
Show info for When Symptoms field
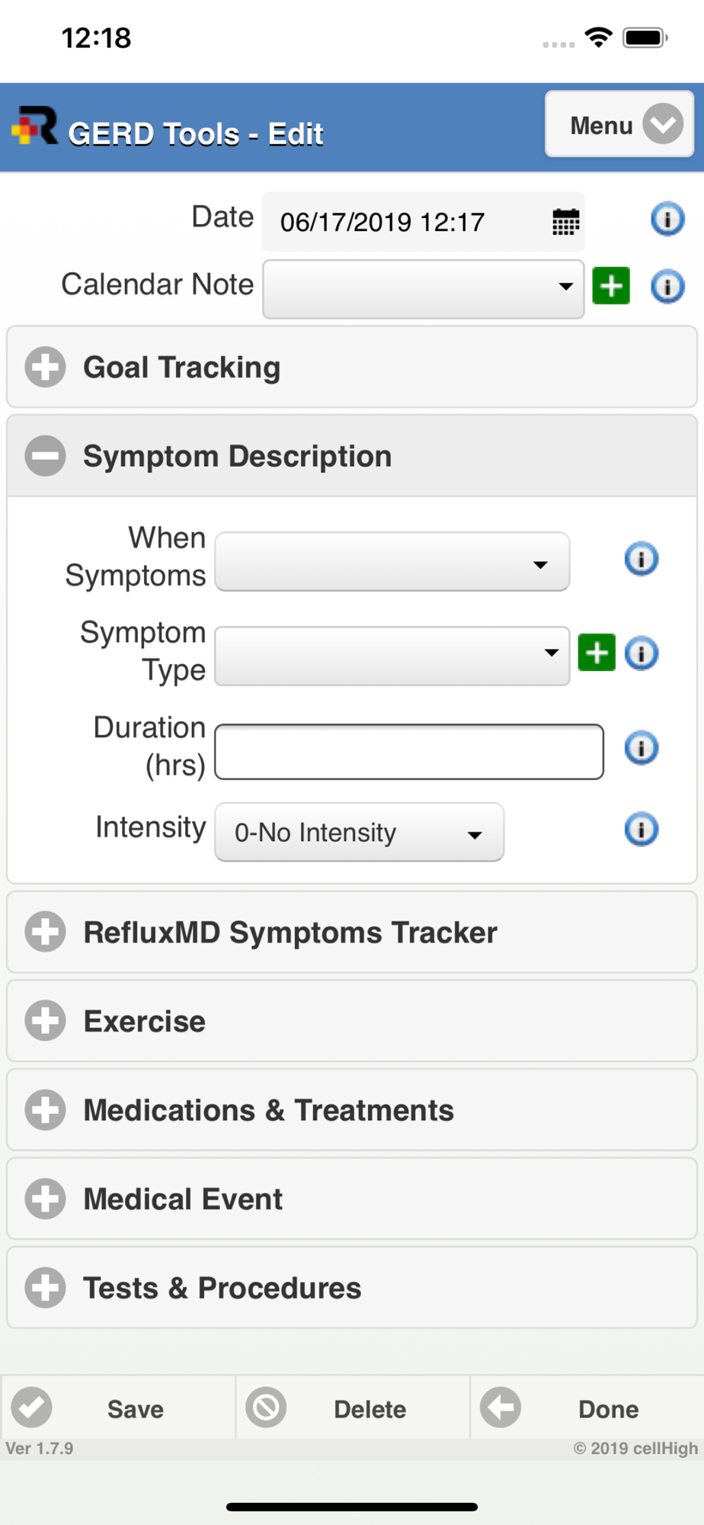point(642,559)
